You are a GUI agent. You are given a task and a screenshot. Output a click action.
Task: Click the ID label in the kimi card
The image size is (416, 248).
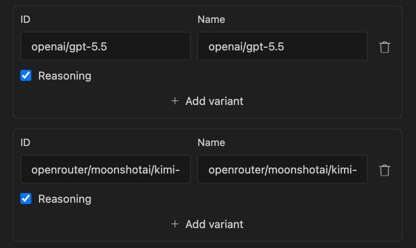click(25, 143)
